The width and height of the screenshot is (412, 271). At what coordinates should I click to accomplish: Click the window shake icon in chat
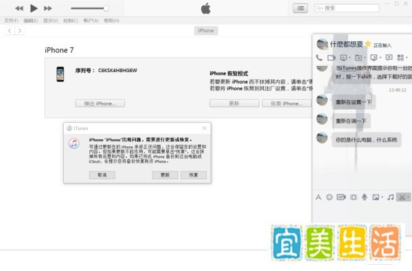pos(354,197)
